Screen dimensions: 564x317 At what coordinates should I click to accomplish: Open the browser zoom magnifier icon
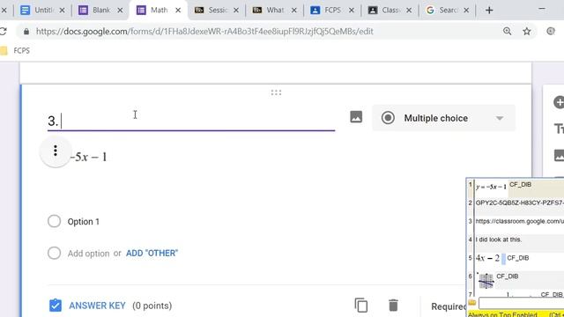point(508,32)
